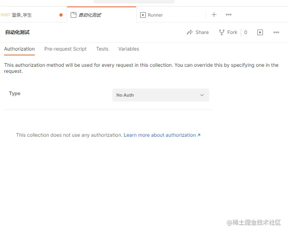Switch to the Tests tab

pos(102,49)
